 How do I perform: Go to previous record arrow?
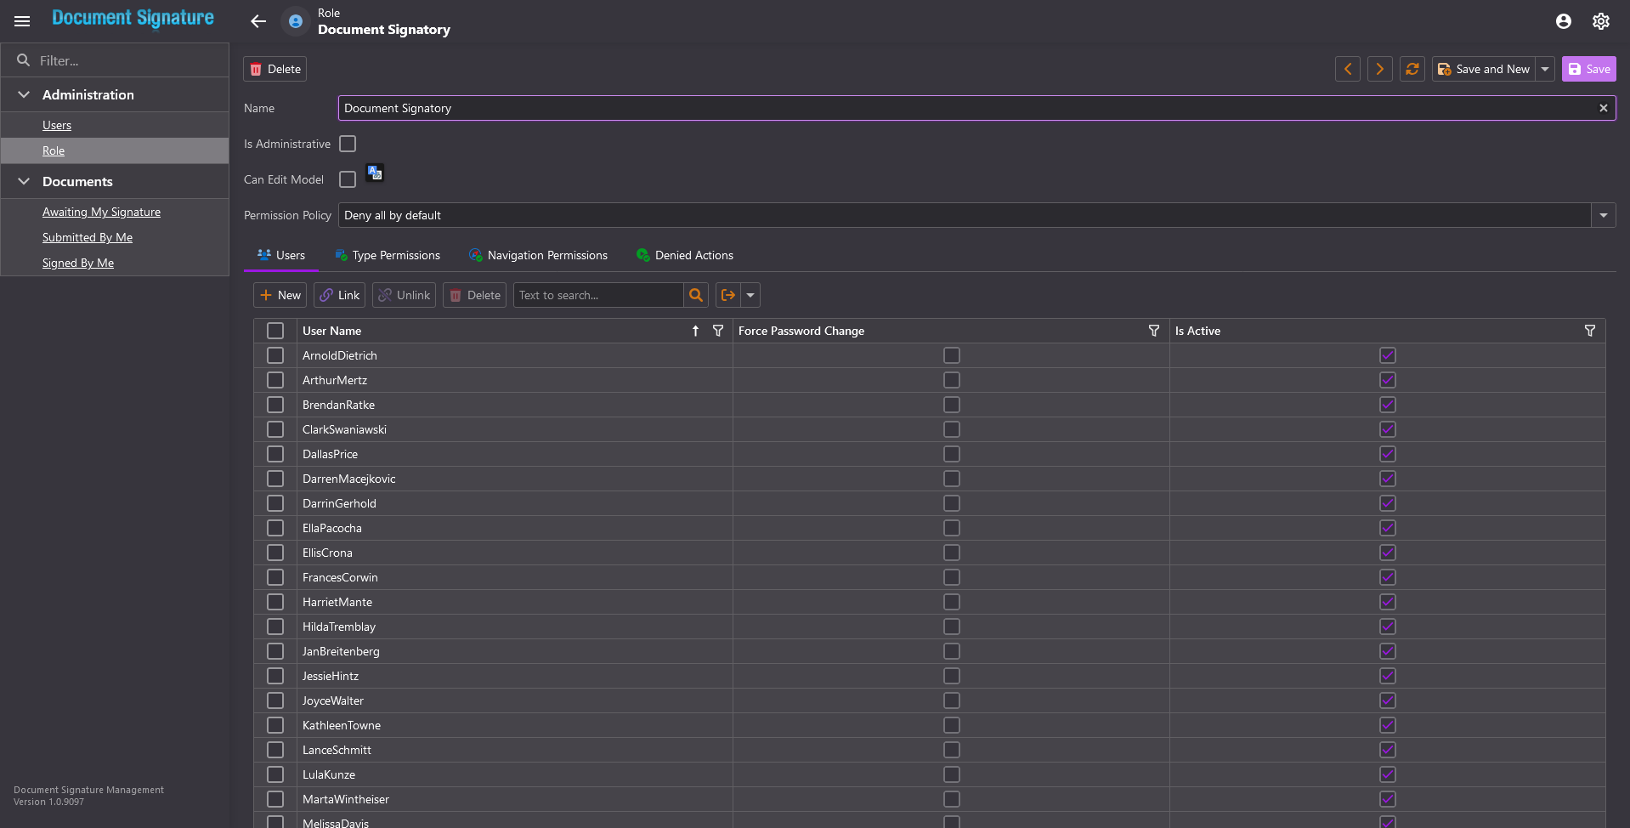point(1347,69)
